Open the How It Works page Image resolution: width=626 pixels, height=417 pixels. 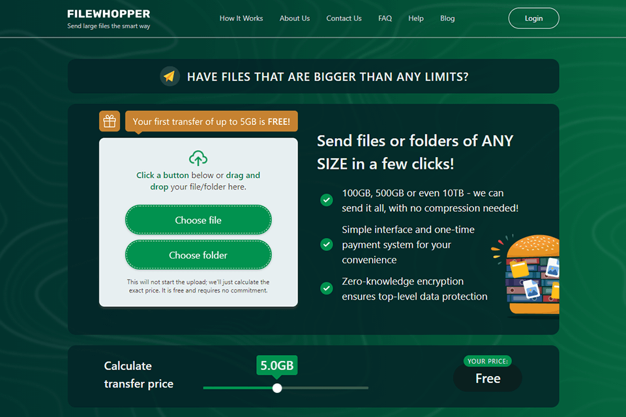coord(241,18)
